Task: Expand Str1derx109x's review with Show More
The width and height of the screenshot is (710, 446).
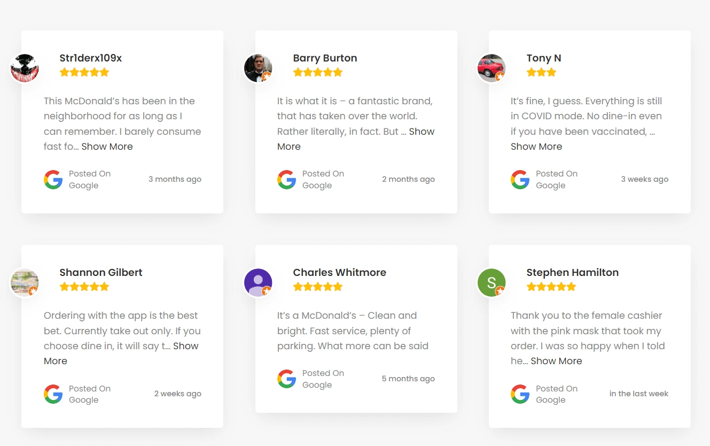Action: 107,146
